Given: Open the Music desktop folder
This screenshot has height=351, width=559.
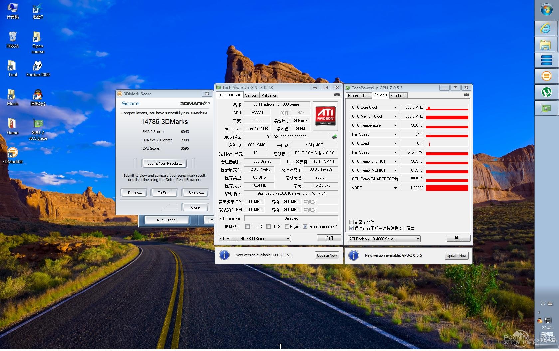Looking at the screenshot, I should pyautogui.click(x=12, y=98).
